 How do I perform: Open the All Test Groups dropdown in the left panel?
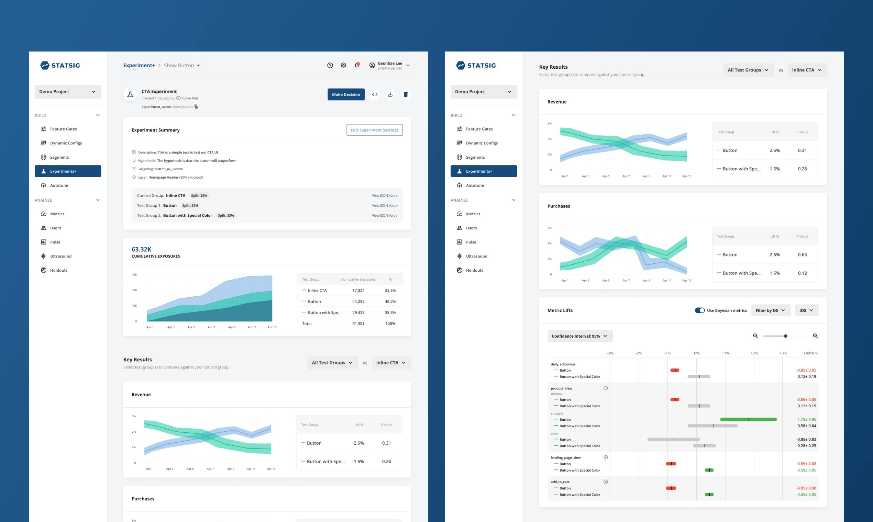click(332, 363)
